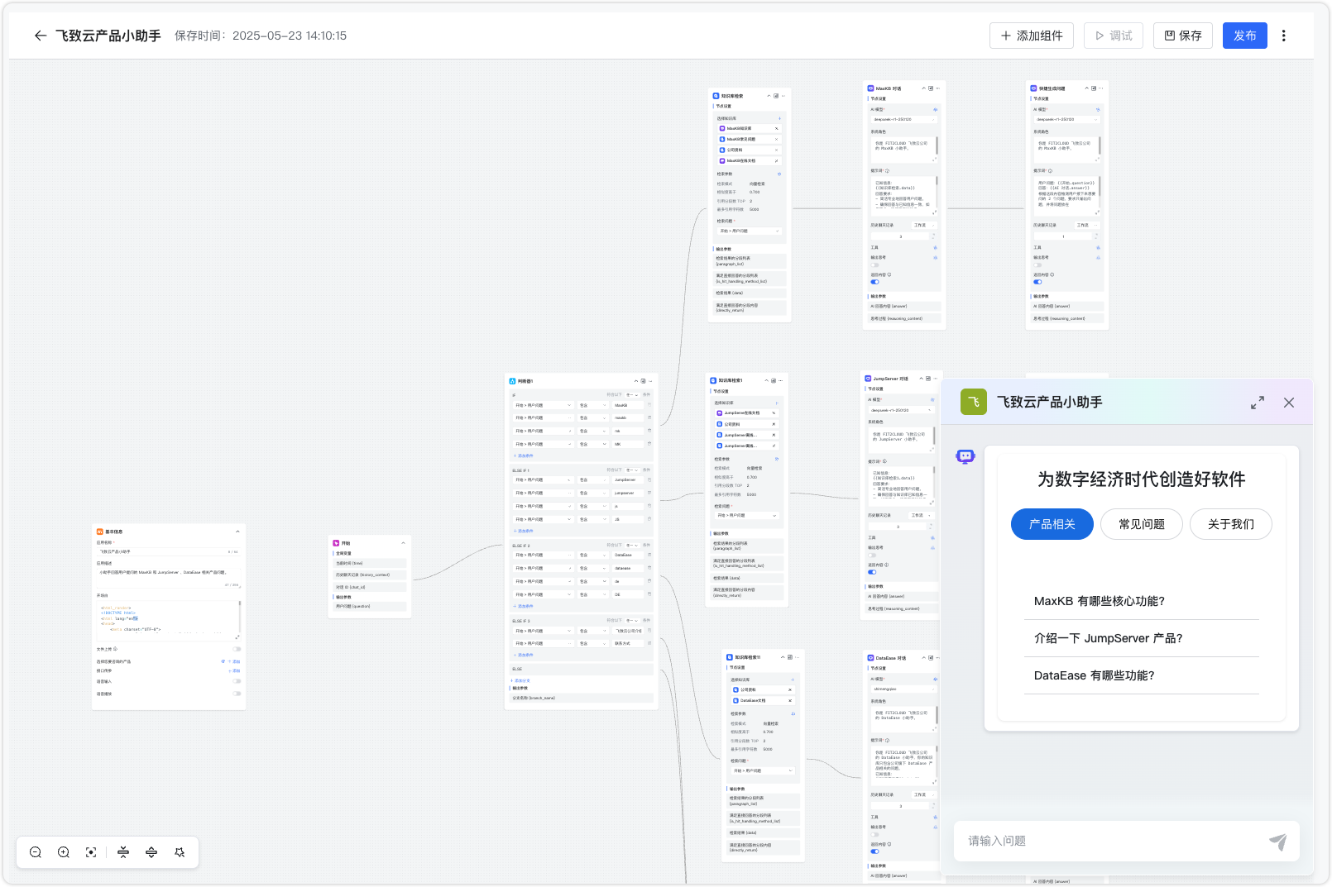Toggle 语音播放 switch in 基本信息 node
The width and height of the screenshot is (1332, 887).
click(237, 694)
